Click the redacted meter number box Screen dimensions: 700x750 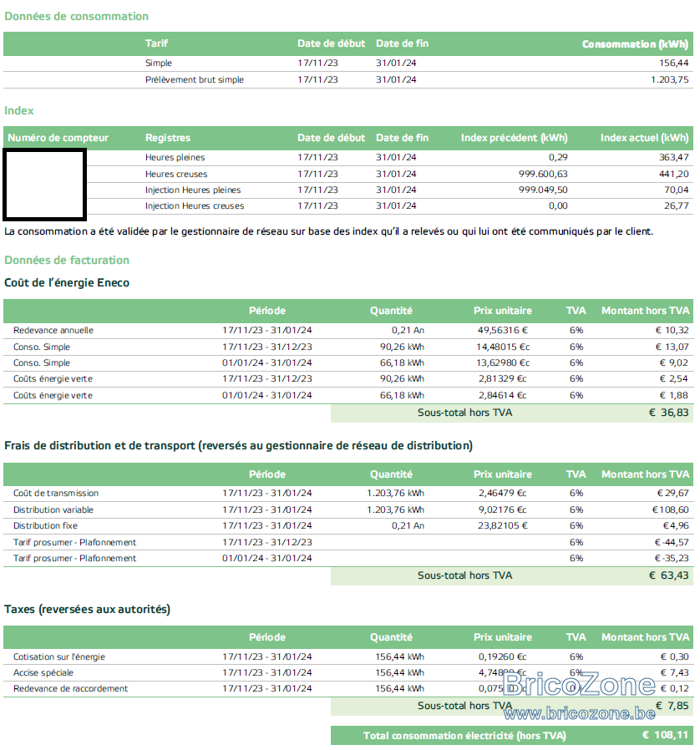[x=45, y=184]
